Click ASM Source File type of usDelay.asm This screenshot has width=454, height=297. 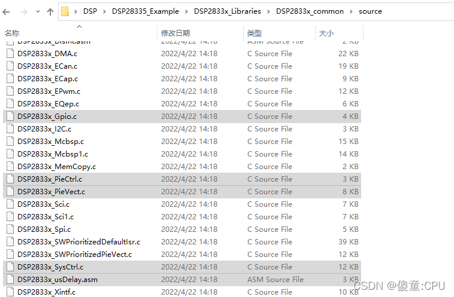[275, 280]
